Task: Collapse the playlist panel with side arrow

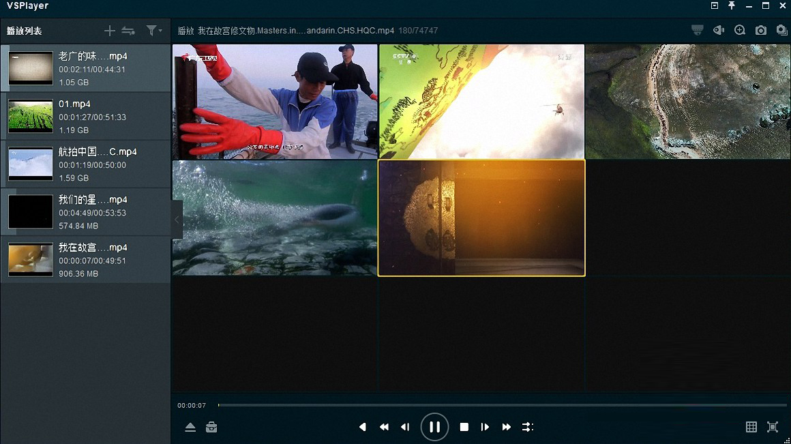Action: pos(177,220)
